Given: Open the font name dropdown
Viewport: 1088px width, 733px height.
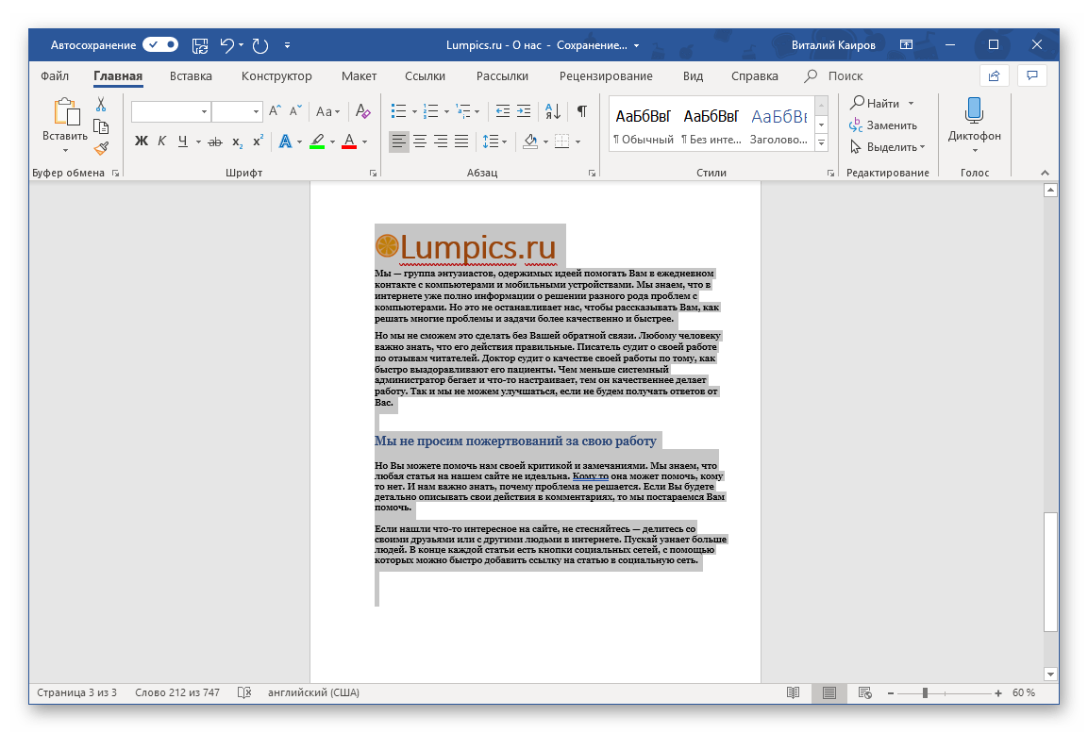Looking at the screenshot, I should (x=204, y=111).
